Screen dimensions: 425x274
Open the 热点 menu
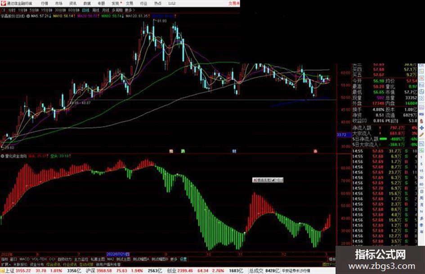(x=157, y=3)
